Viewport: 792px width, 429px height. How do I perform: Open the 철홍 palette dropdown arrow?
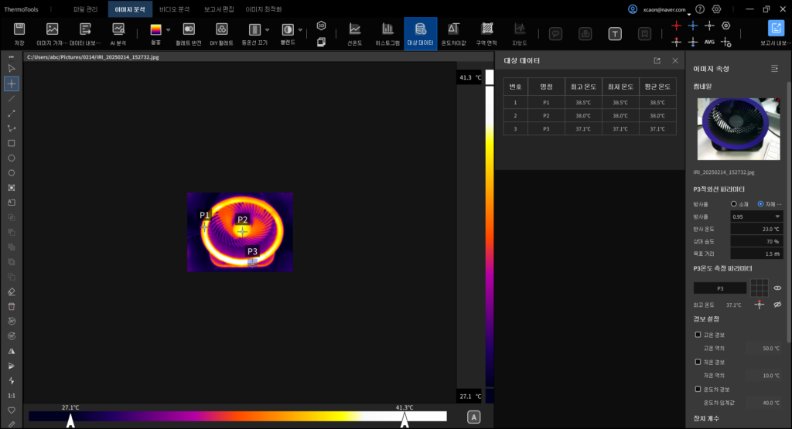point(169,29)
